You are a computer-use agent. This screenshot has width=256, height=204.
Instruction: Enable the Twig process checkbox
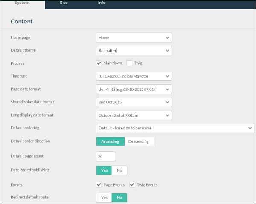(x=129, y=63)
